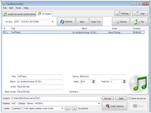
Task: Click the Close Tray button
Action: (96, 22)
